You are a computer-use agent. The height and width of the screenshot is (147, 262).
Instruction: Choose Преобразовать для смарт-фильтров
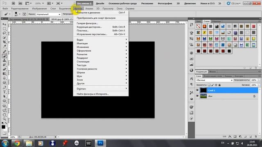(x=96, y=18)
